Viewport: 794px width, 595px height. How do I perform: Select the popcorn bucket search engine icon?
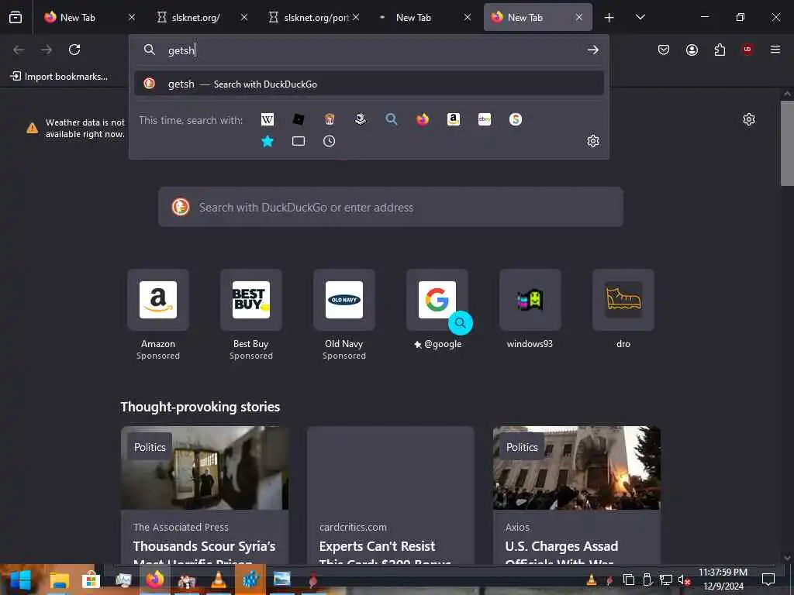tap(329, 119)
